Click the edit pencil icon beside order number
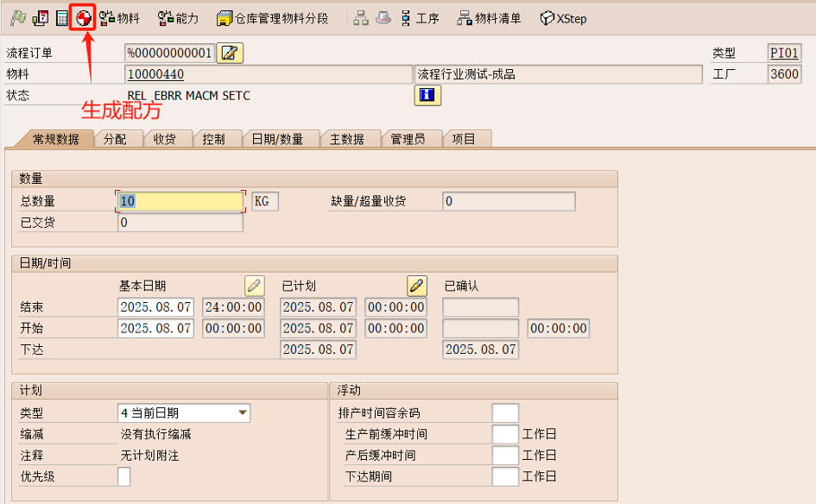Image resolution: width=816 pixels, height=504 pixels. point(230,53)
